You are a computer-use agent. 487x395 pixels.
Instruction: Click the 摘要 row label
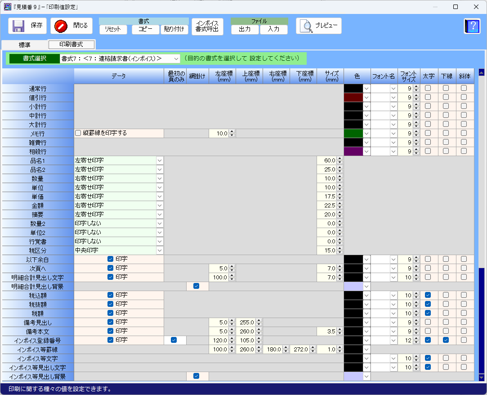38,215
